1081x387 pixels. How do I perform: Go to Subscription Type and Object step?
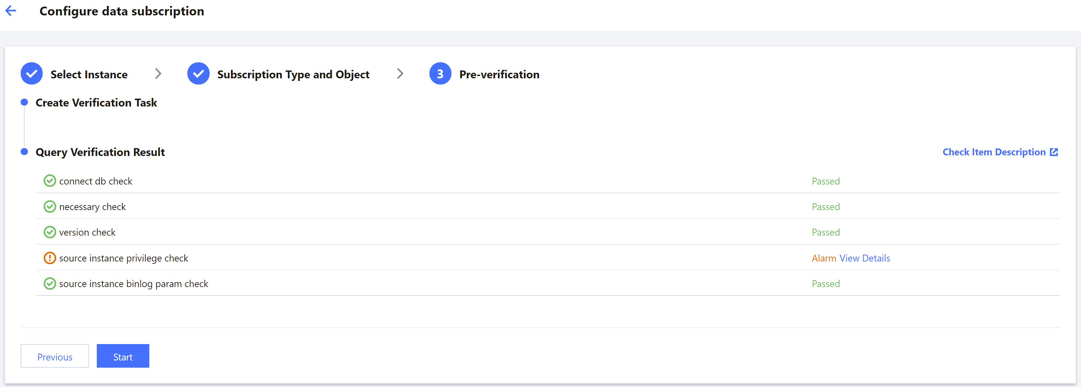(293, 74)
